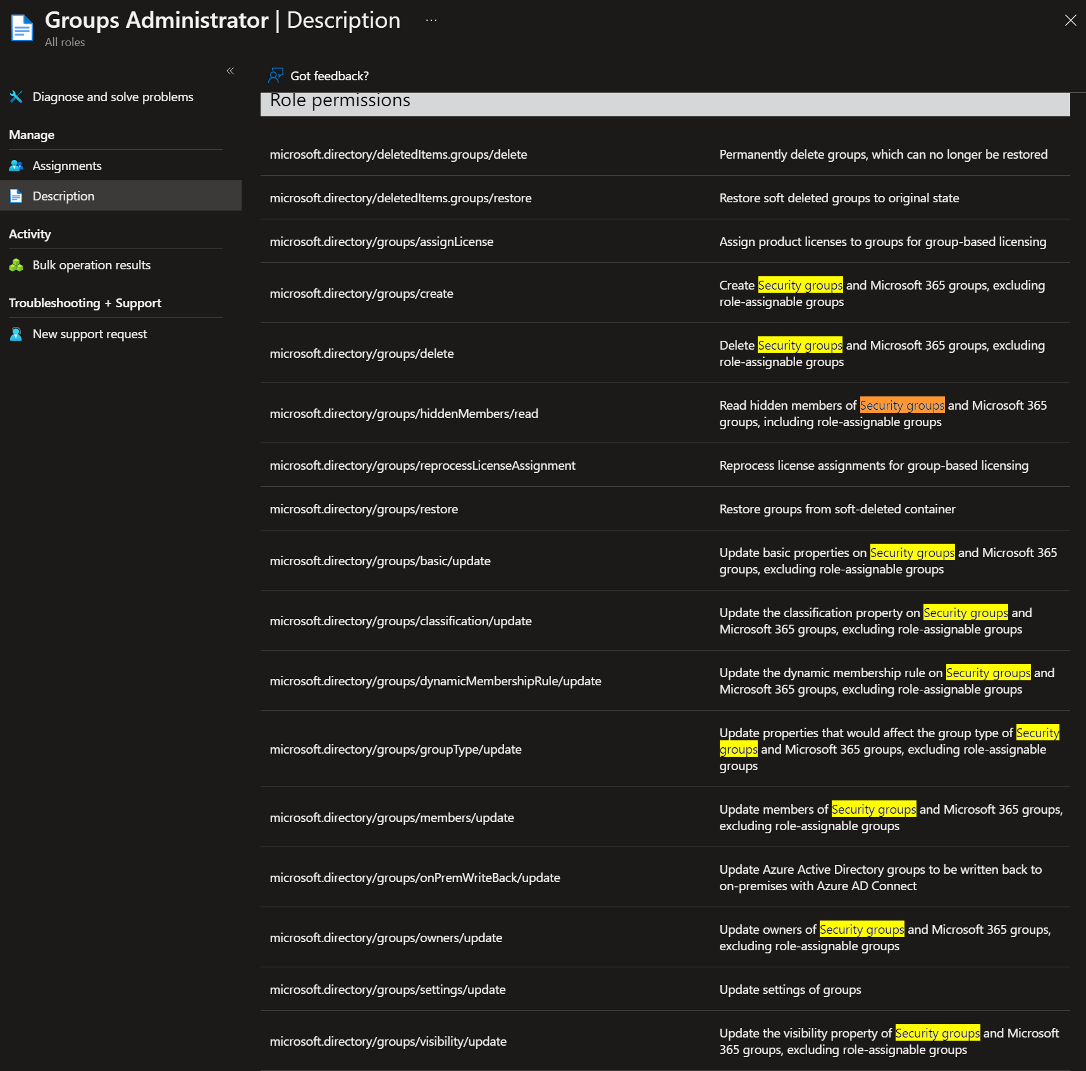This screenshot has height=1071, width=1086.
Task: Click the Role permissions section header
Action: click(340, 100)
